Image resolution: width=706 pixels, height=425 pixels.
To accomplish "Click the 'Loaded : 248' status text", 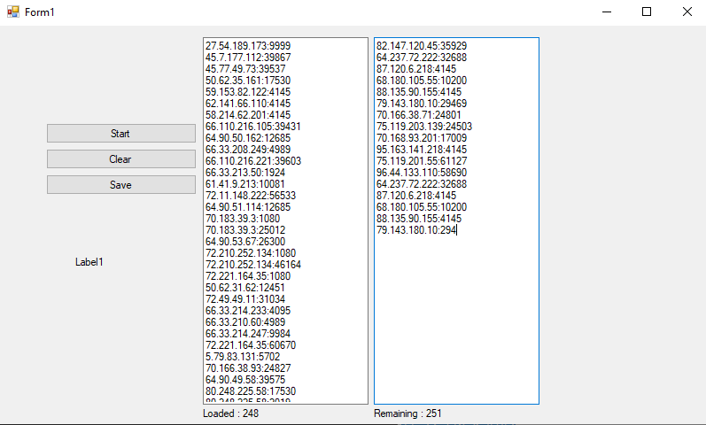I will [x=230, y=413].
